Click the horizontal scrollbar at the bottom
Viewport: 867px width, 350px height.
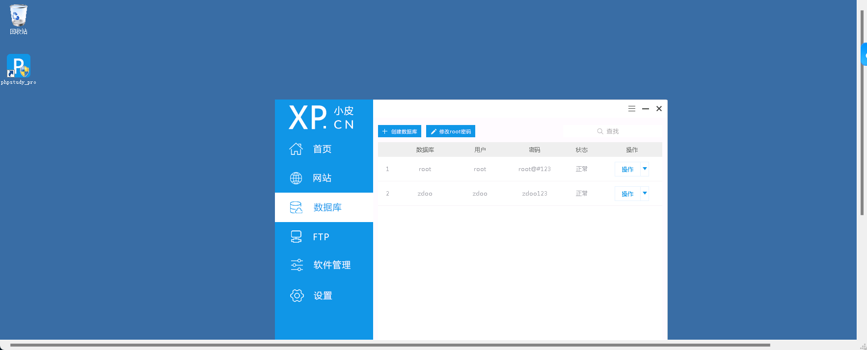coord(390,345)
